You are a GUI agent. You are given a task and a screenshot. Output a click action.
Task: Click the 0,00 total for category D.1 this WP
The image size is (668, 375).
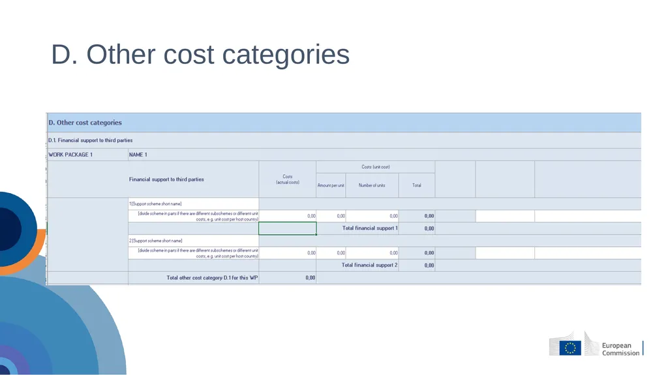point(310,278)
